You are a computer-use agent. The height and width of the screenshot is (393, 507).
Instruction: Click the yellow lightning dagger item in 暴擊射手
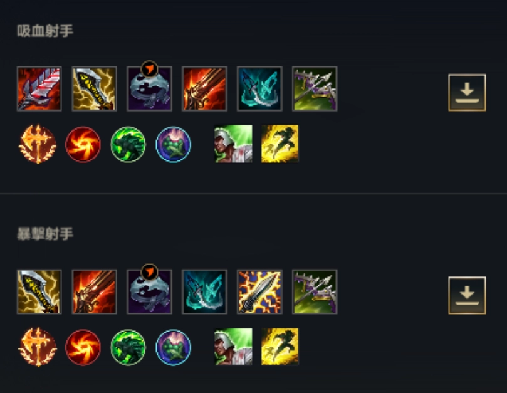(39, 291)
